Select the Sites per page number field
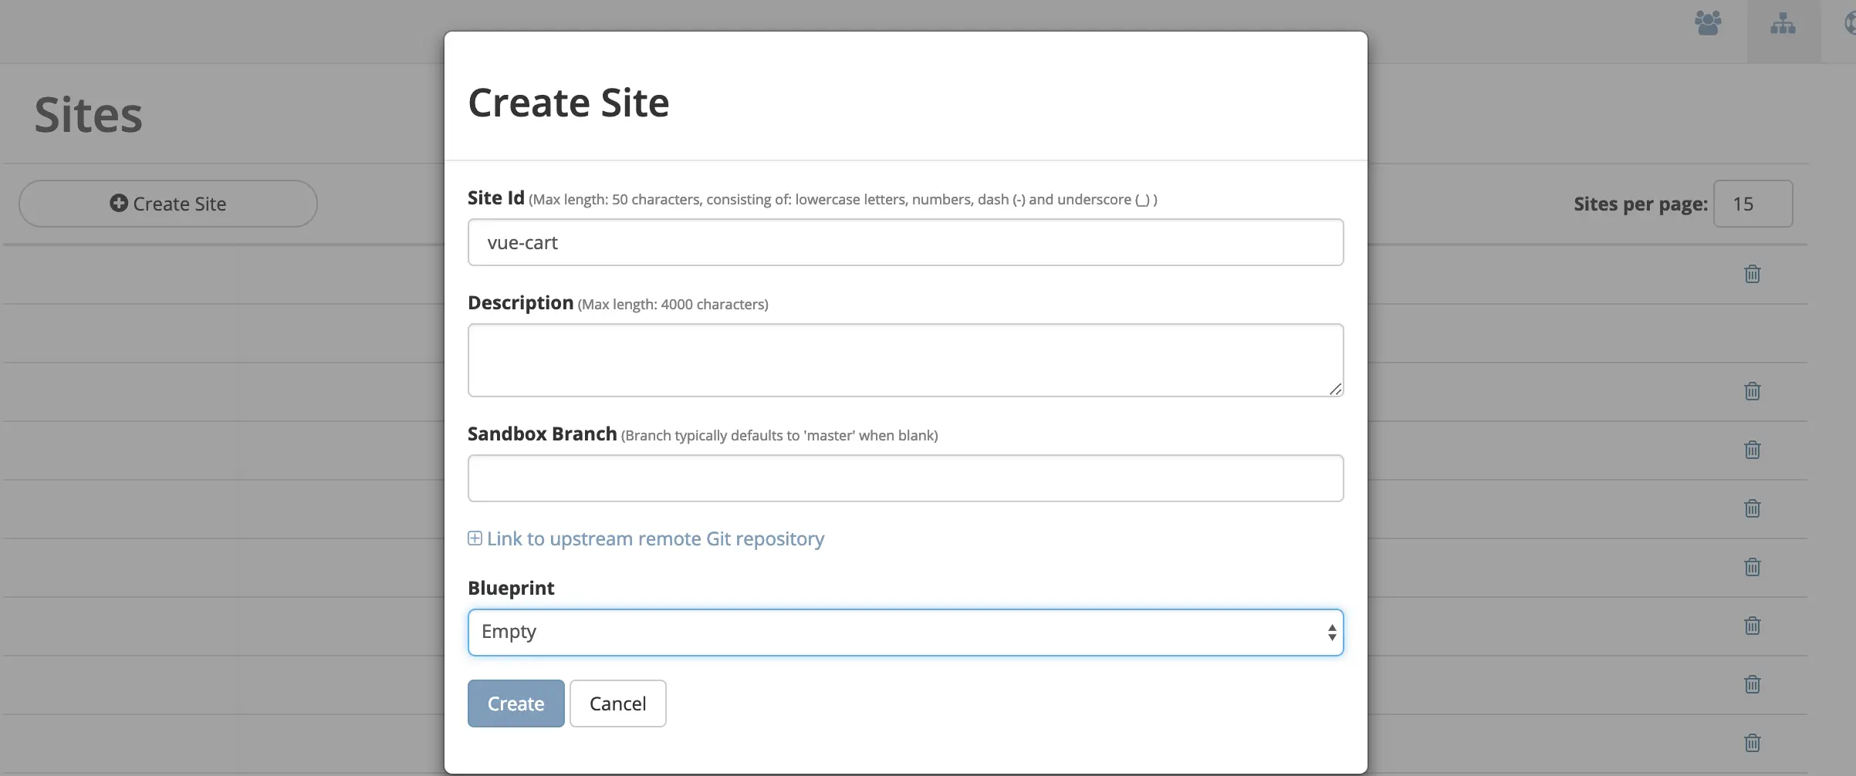The height and width of the screenshot is (776, 1856). pyautogui.click(x=1753, y=204)
